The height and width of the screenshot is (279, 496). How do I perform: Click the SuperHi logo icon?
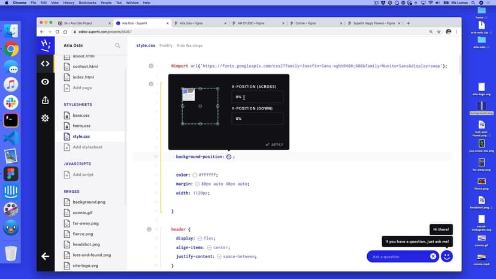(45, 45)
